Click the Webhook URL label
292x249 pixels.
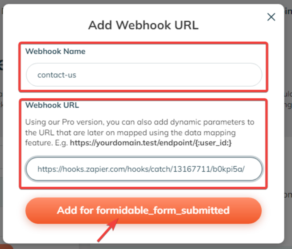coord(52,105)
